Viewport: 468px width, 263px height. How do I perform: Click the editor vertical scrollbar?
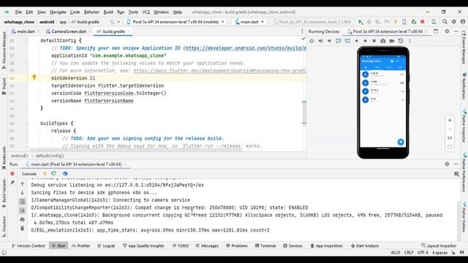[304, 112]
